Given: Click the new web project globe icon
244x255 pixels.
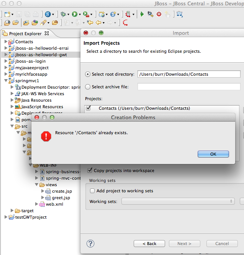Looking at the screenshot, I should pos(102,14).
